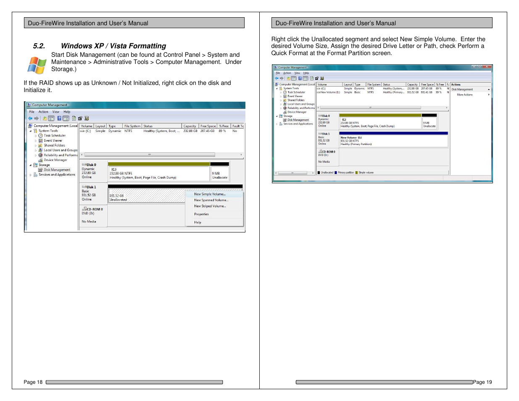Click blue Primary partition legend swatch
The height and width of the screenshot is (401, 519).
point(336,173)
